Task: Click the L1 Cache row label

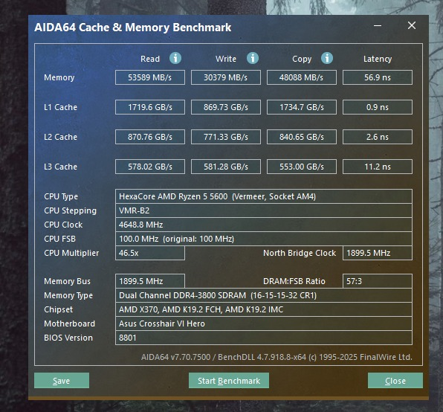Action: pyautogui.click(x=60, y=107)
